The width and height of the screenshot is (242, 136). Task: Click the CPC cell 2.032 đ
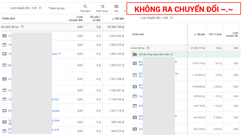(x=218, y=129)
